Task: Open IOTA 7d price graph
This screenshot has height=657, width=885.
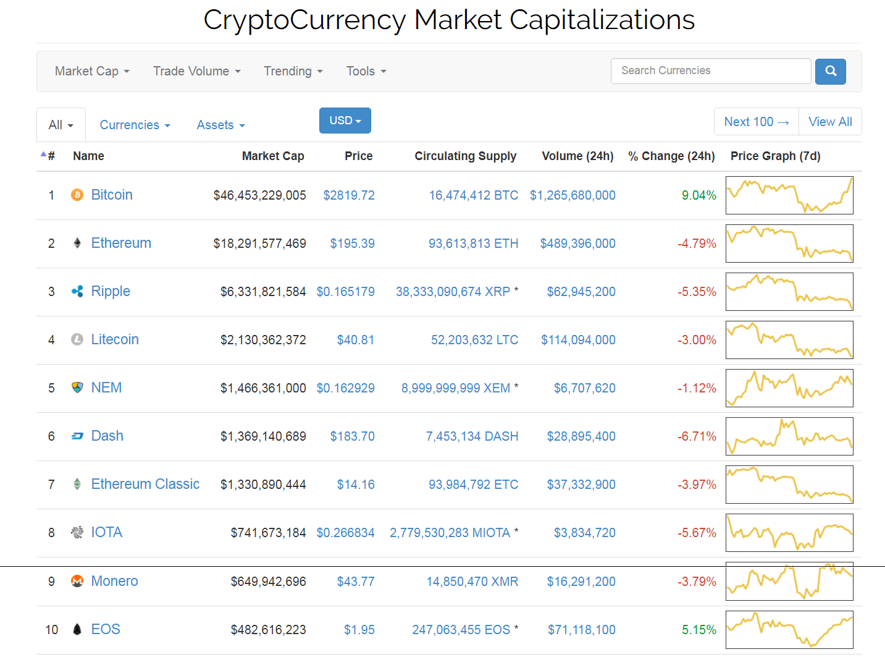Action: click(789, 533)
